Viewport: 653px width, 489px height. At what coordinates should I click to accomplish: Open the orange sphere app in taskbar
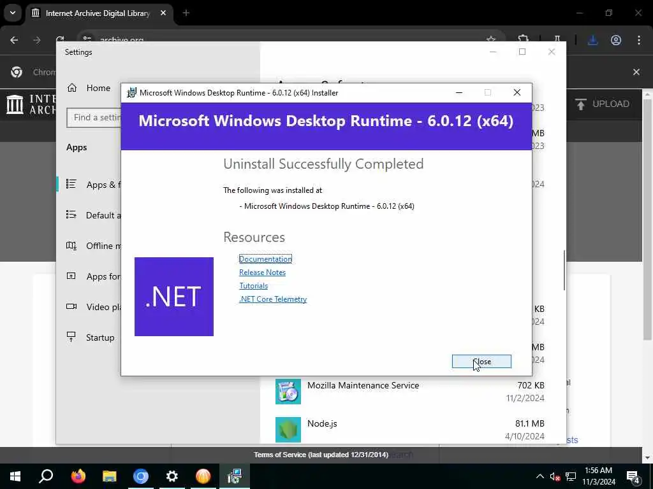(x=203, y=476)
